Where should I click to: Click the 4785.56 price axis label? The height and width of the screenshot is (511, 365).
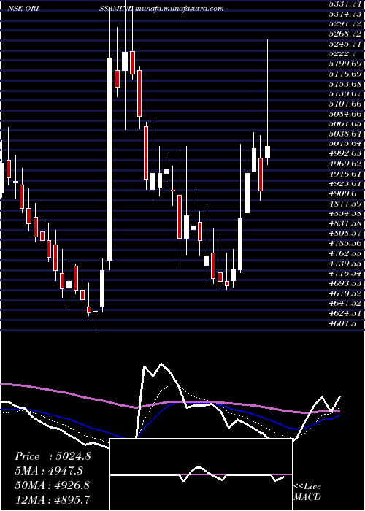click(344, 244)
